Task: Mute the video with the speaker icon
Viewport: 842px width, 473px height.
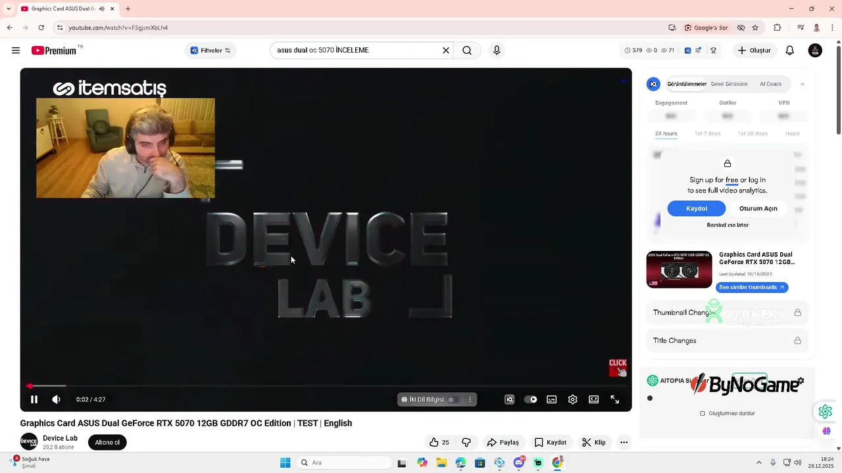Action: tap(57, 399)
